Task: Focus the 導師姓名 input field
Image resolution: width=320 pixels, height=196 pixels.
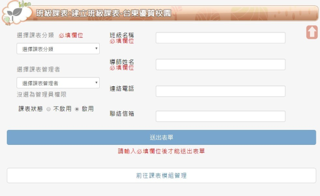Action: coord(221,64)
